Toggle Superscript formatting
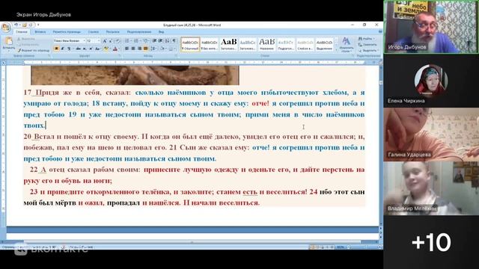Viewport: 479px width, 269px height. 91,49
